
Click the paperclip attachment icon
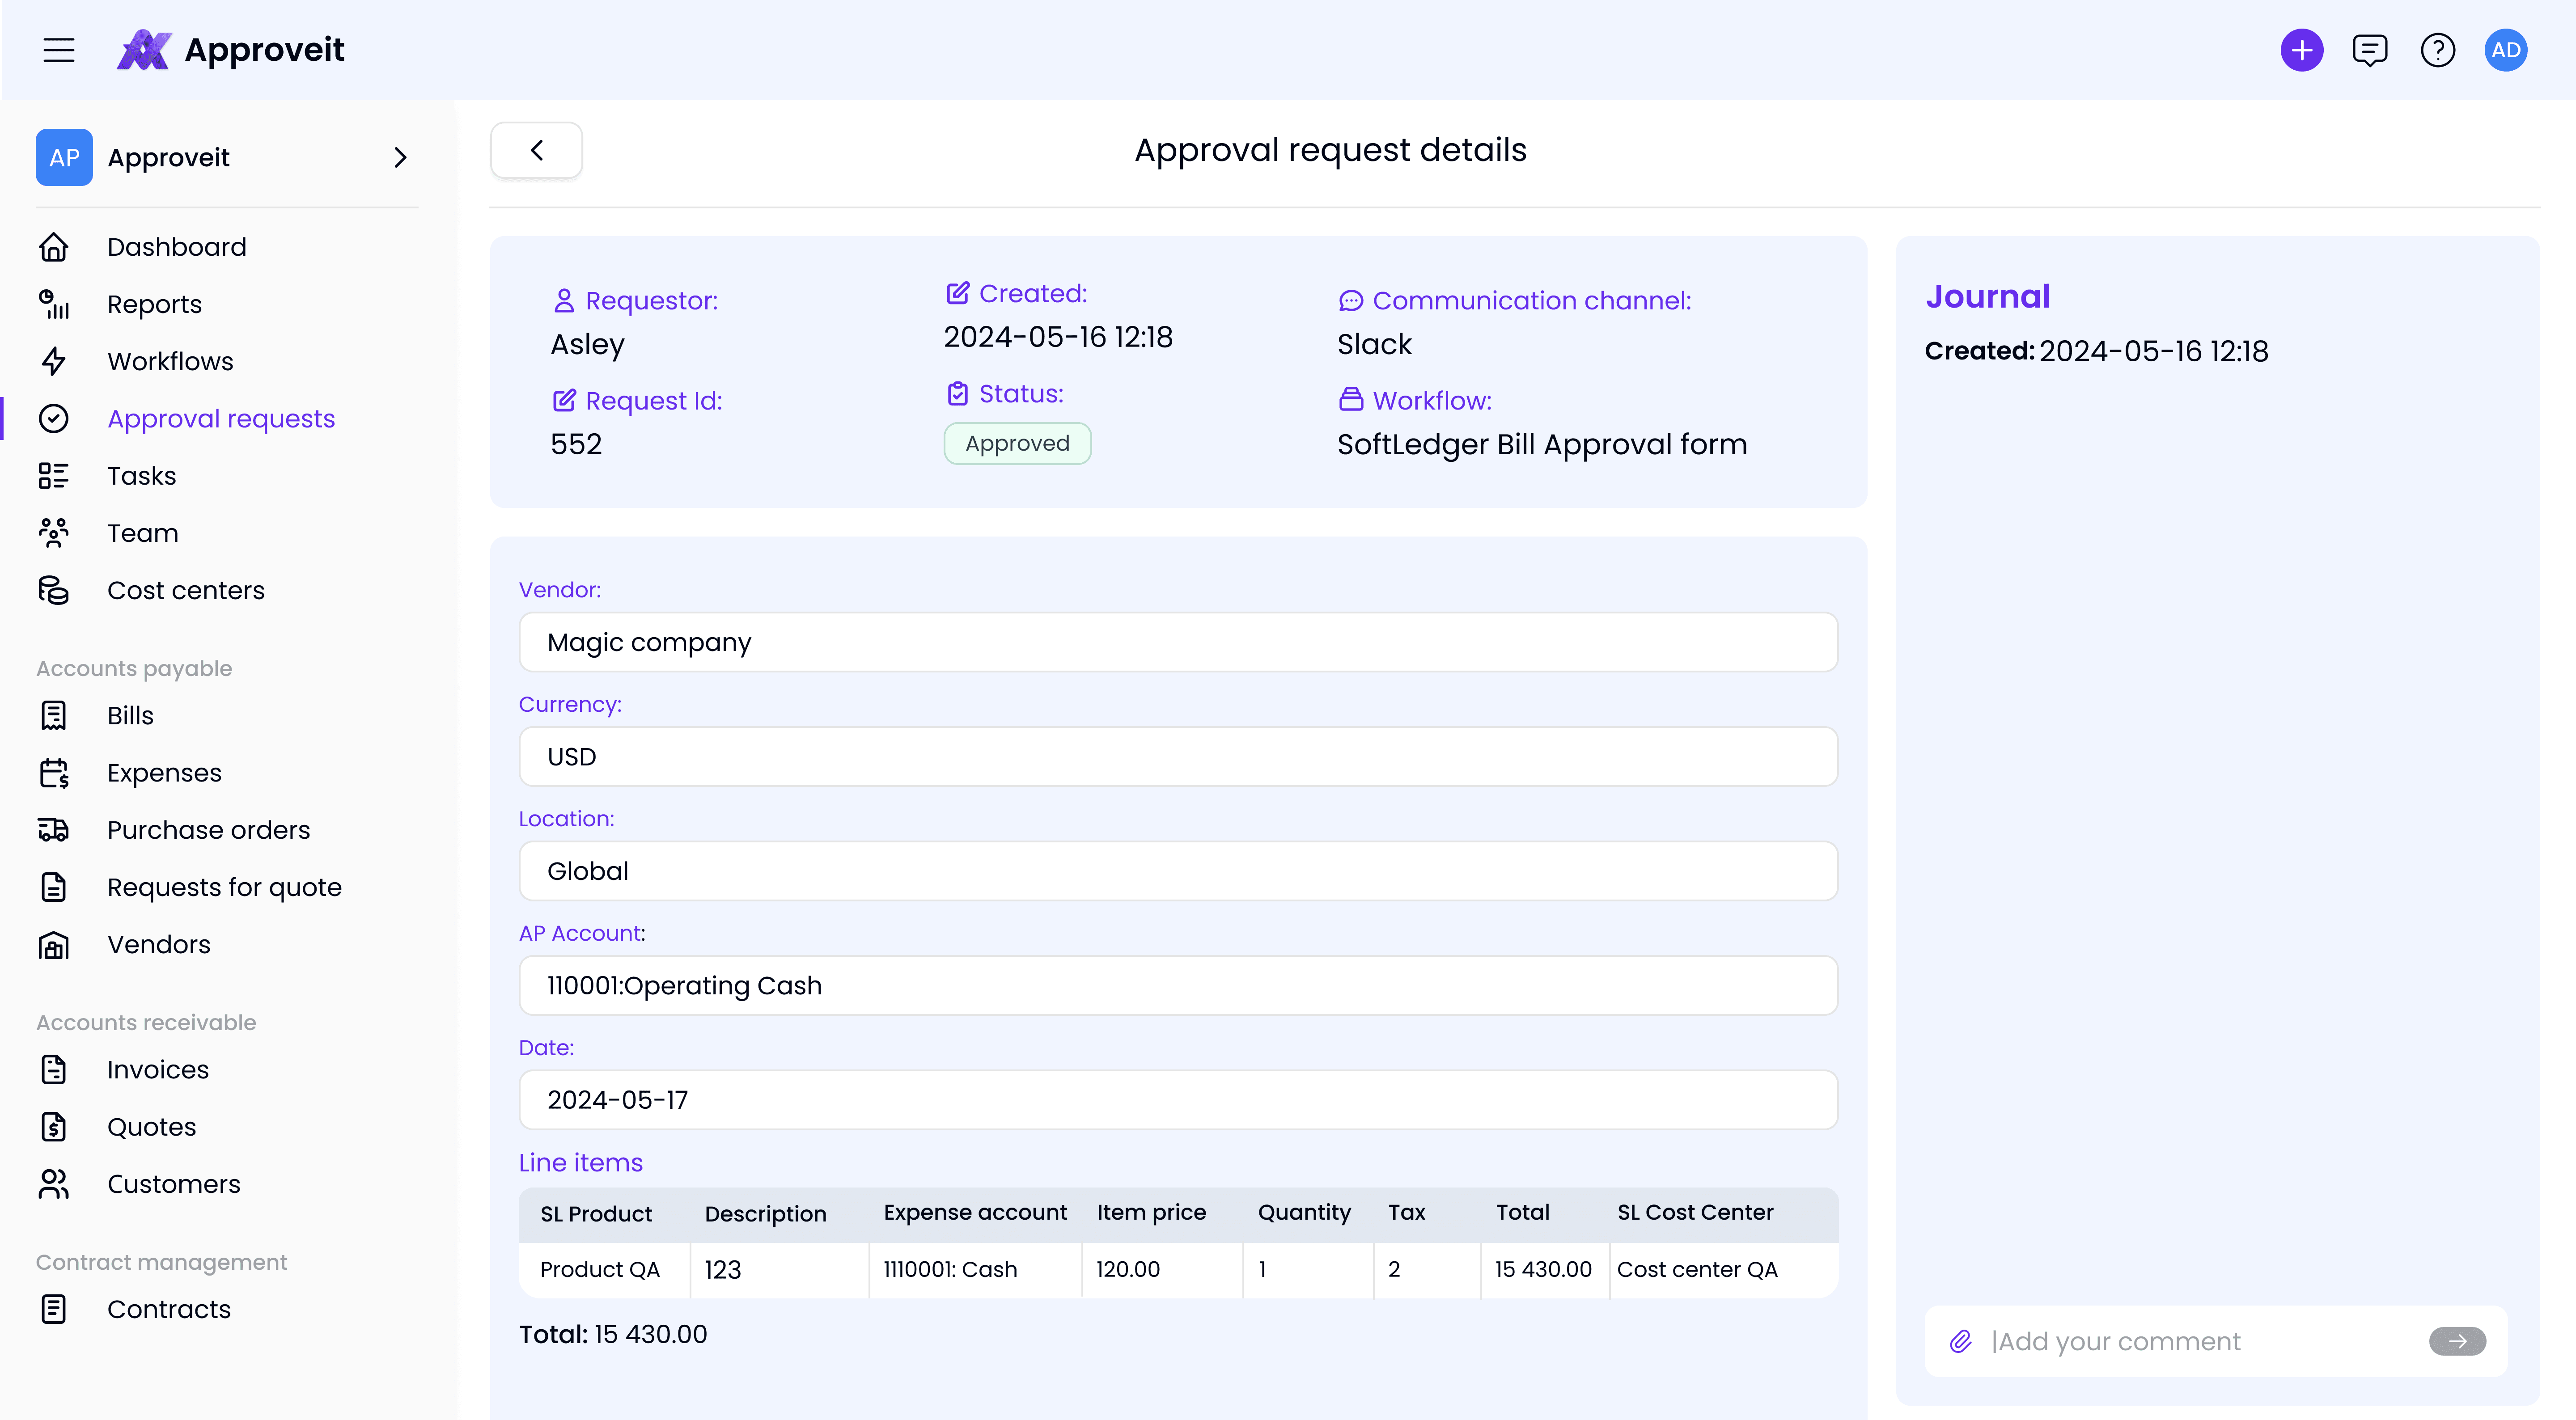click(1960, 1341)
